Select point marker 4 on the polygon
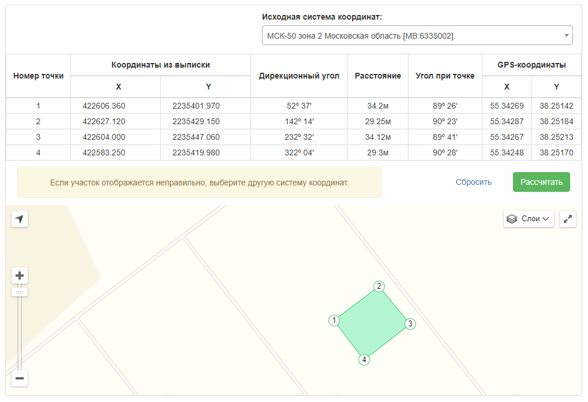The image size is (588, 402). [x=364, y=360]
